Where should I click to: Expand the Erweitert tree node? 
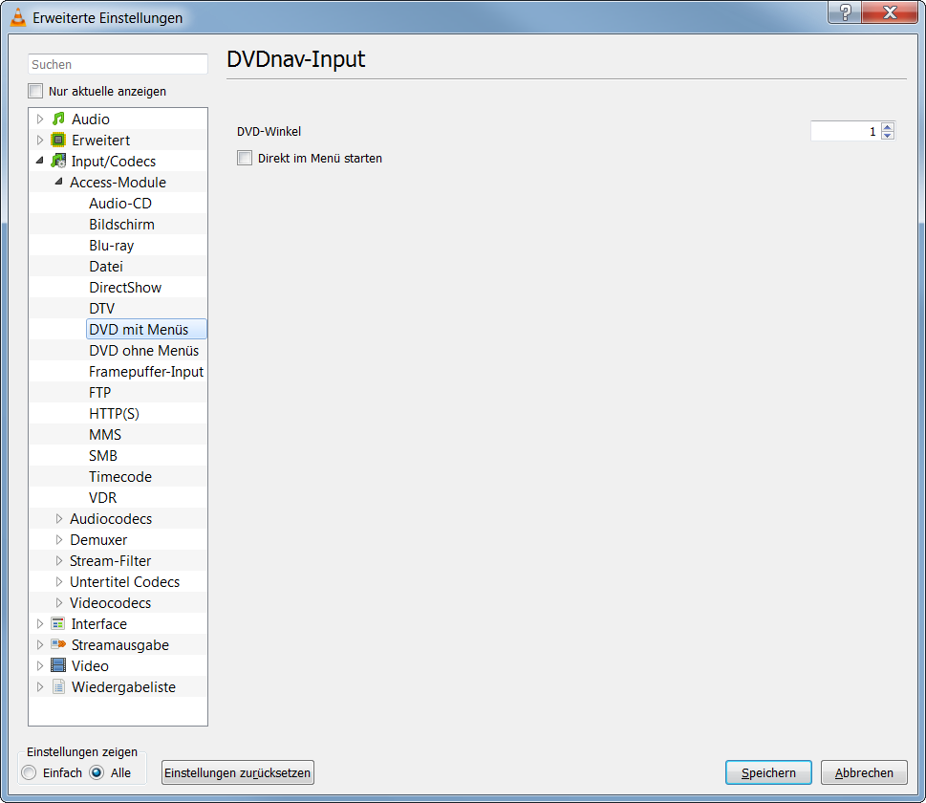tap(39, 140)
